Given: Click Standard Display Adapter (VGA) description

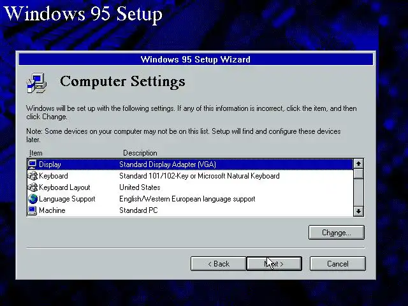Looking at the screenshot, I should tap(168, 164).
